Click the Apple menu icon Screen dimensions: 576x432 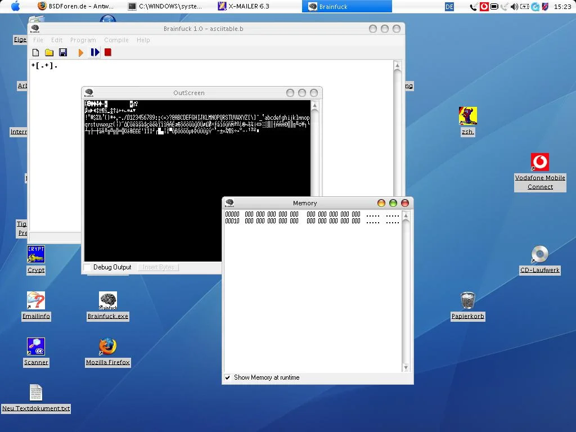tap(15, 6)
